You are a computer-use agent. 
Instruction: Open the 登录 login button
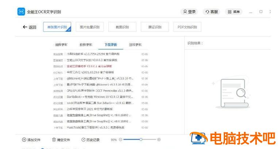189,12
